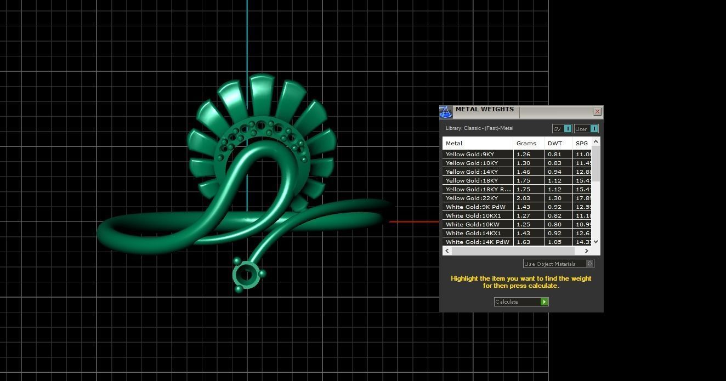Click the Metal column header
This screenshot has height=381, width=726.
478,143
